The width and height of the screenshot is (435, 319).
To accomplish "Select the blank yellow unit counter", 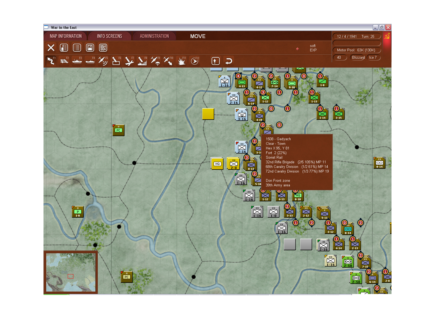I will [x=208, y=114].
